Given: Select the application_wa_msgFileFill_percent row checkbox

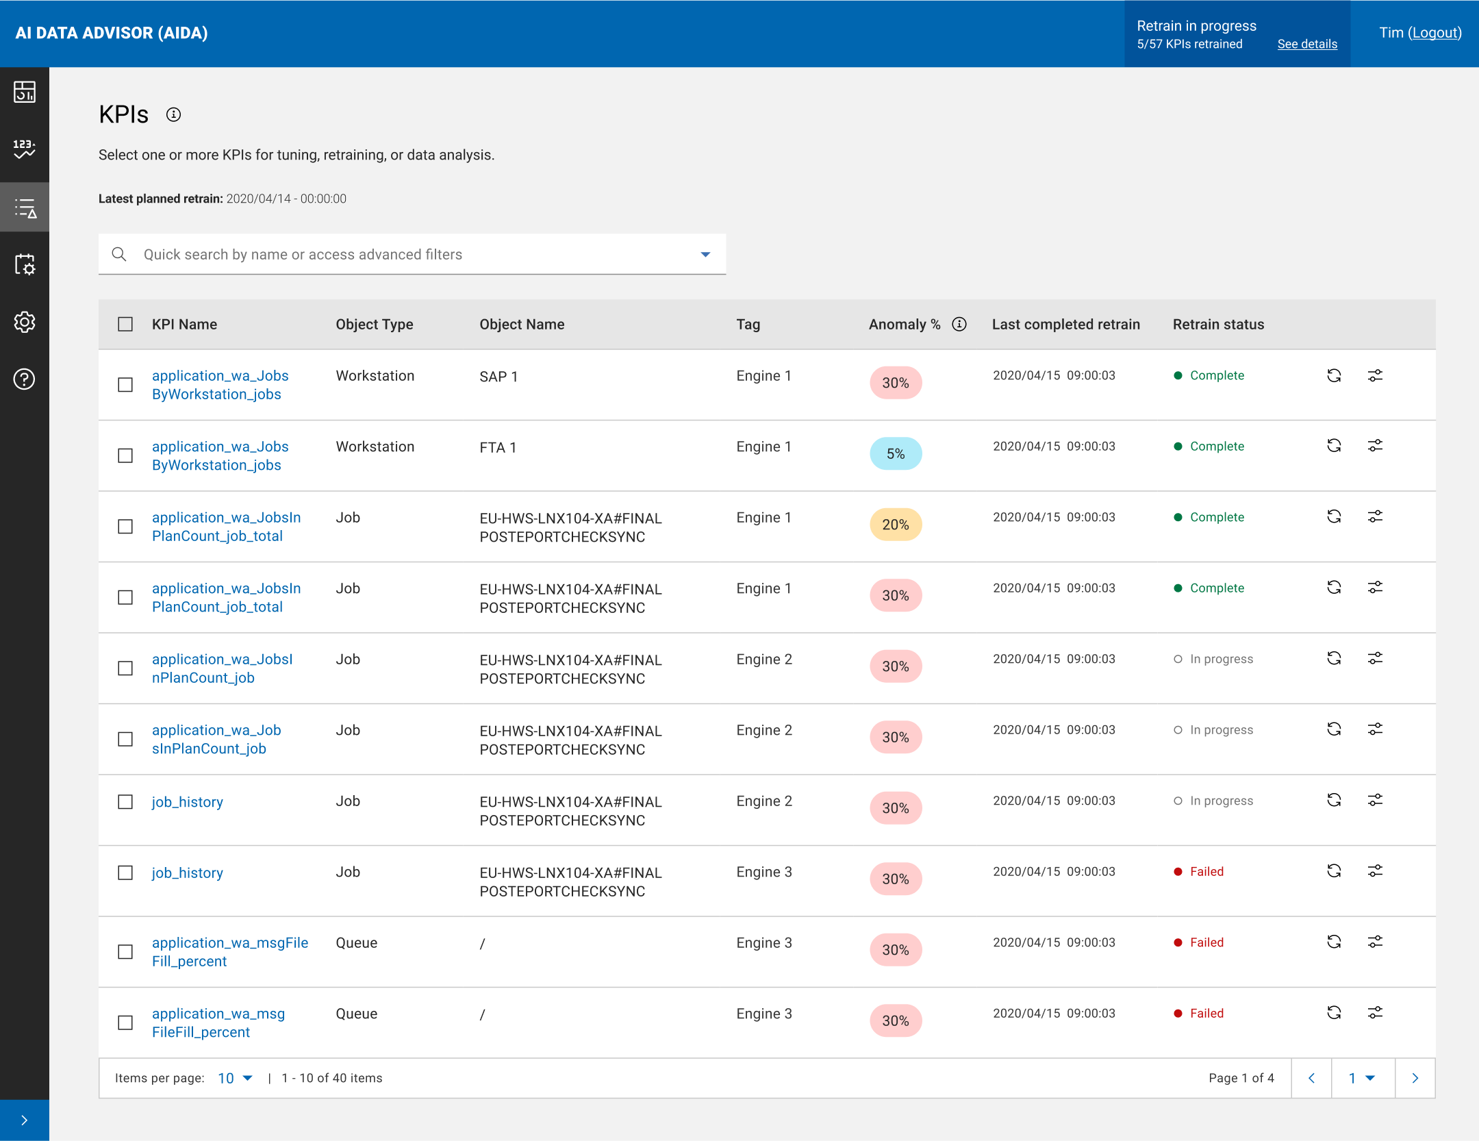Looking at the screenshot, I should click(125, 952).
